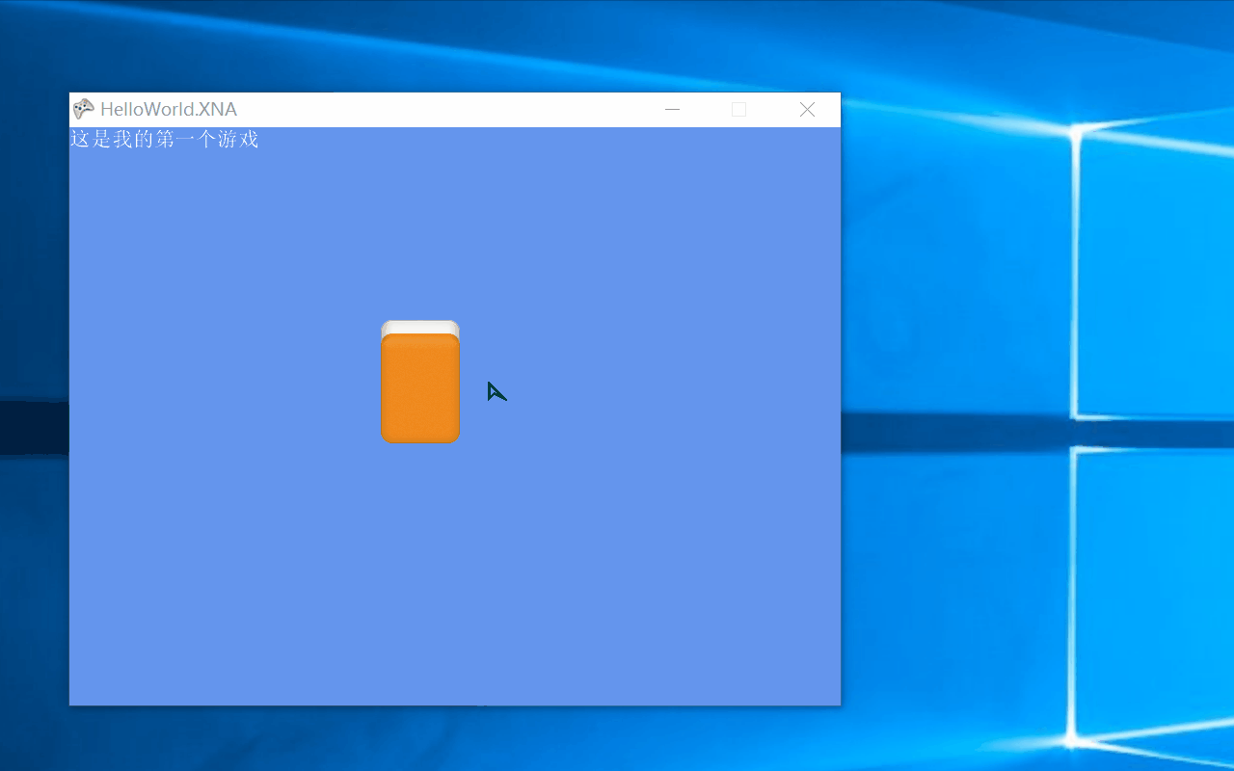Click the Chinese text "这是我的第一个游戏"
The height and width of the screenshot is (771, 1234).
tap(165, 140)
